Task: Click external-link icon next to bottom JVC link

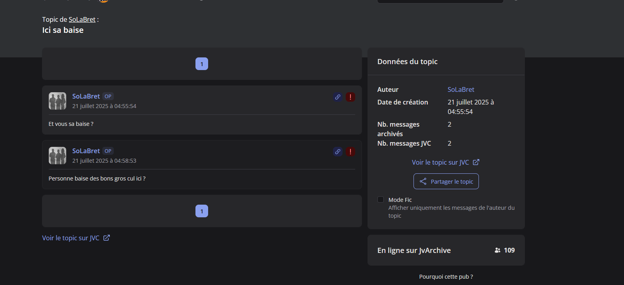Action: coord(107,238)
